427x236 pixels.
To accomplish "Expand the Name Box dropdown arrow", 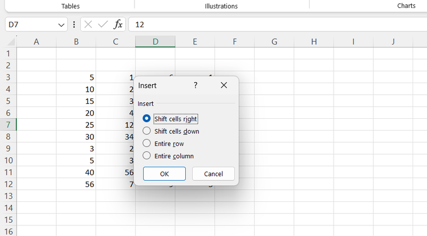I will 61,25.
